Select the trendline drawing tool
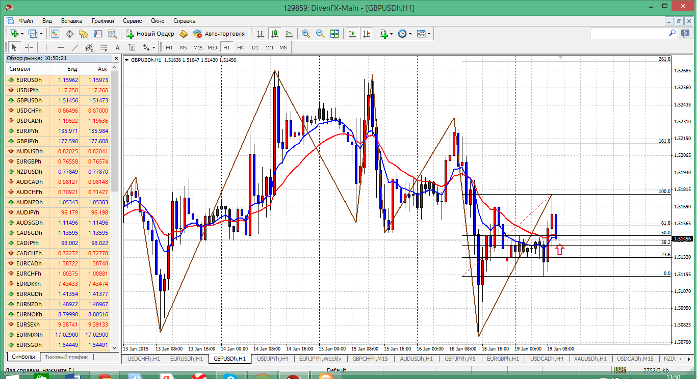 tap(75, 47)
